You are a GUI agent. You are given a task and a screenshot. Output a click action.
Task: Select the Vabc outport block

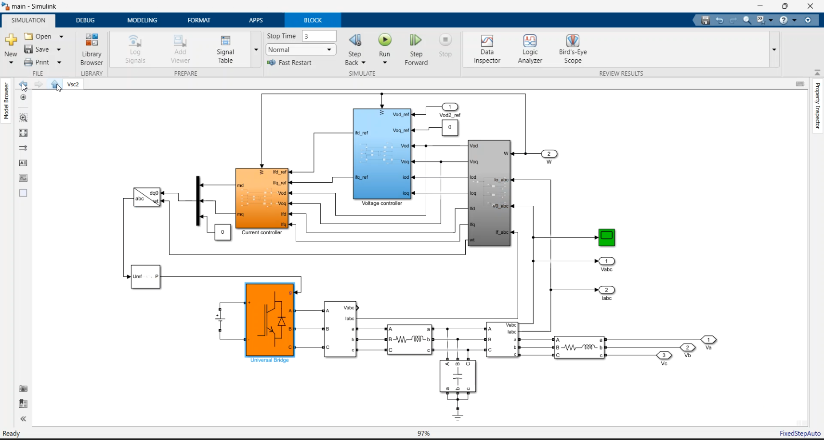pyautogui.click(x=606, y=261)
